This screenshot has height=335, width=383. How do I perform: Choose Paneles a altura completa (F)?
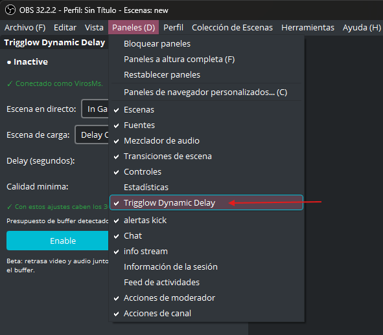click(x=206, y=59)
